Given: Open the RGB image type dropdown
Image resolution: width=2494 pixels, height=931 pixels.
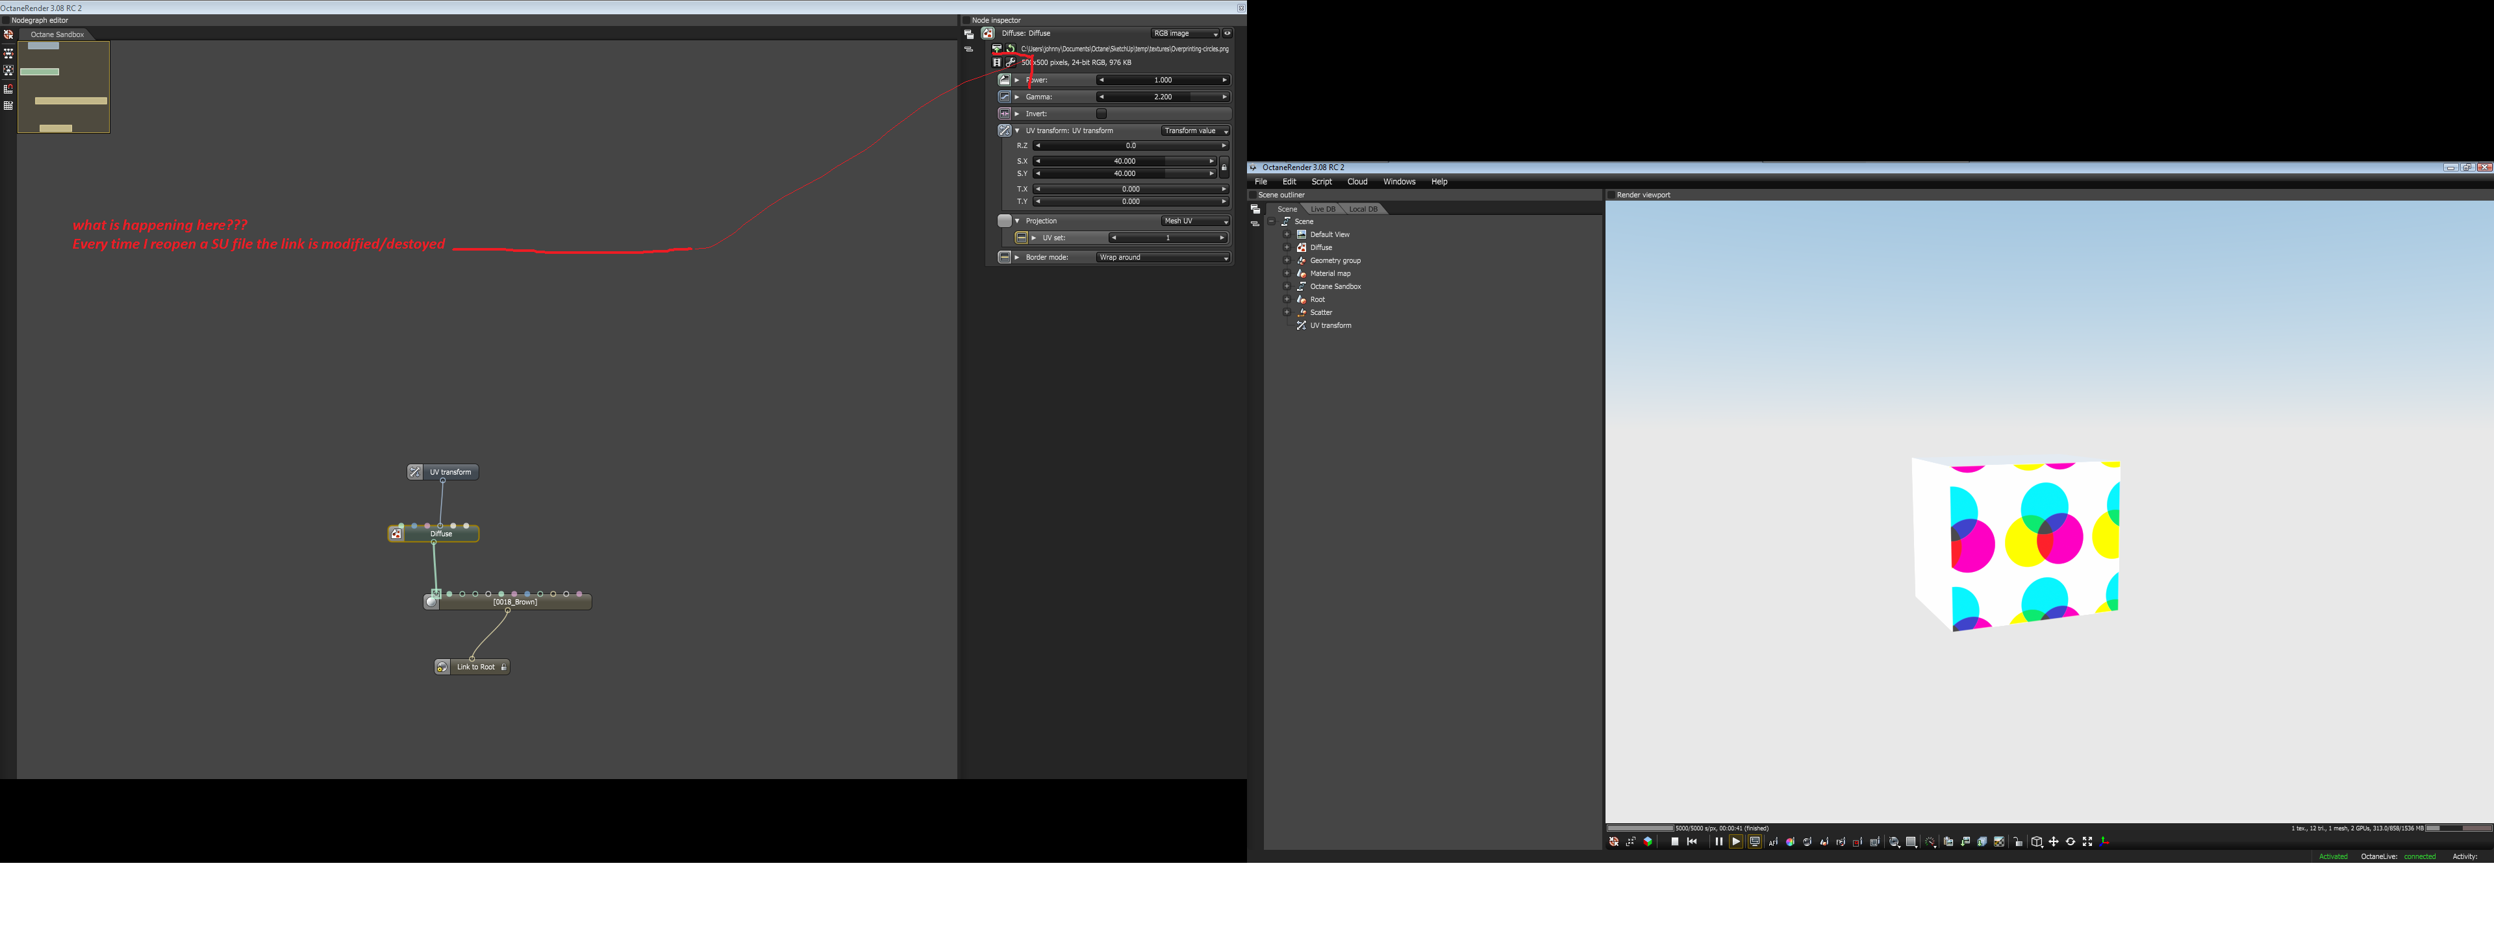Looking at the screenshot, I should 1185,33.
